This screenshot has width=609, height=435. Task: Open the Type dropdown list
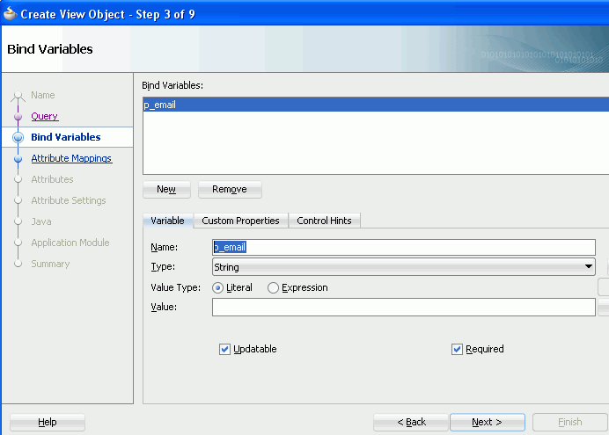pyautogui.click(x=589, y=267)
